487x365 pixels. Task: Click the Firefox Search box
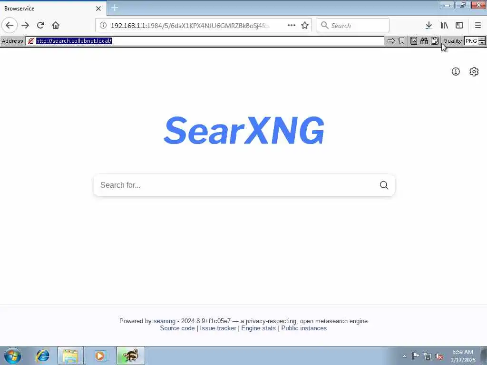[x=353, y=26]
